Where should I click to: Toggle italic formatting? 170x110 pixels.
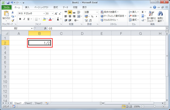(x=24, y=19)
